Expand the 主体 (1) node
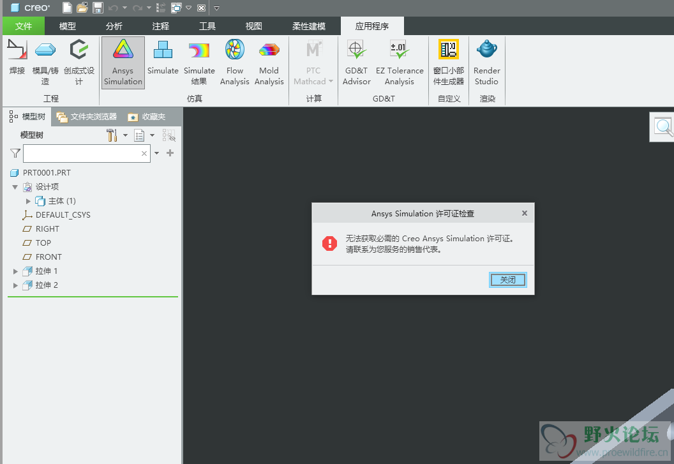The height and width of the screenshot is (464, 674). [28, 201]
